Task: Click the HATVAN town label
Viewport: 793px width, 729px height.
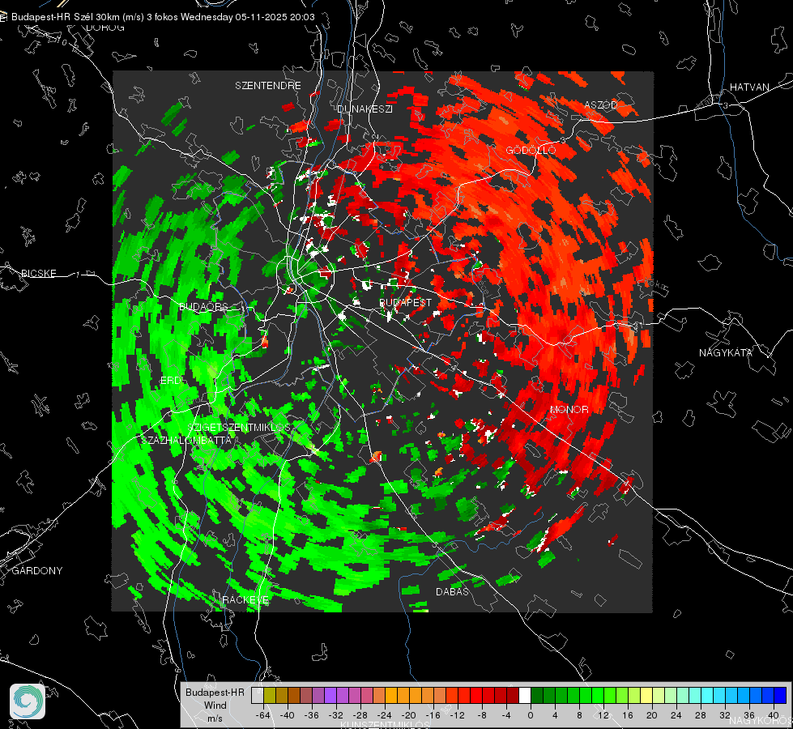Action: tap(749, 87)
